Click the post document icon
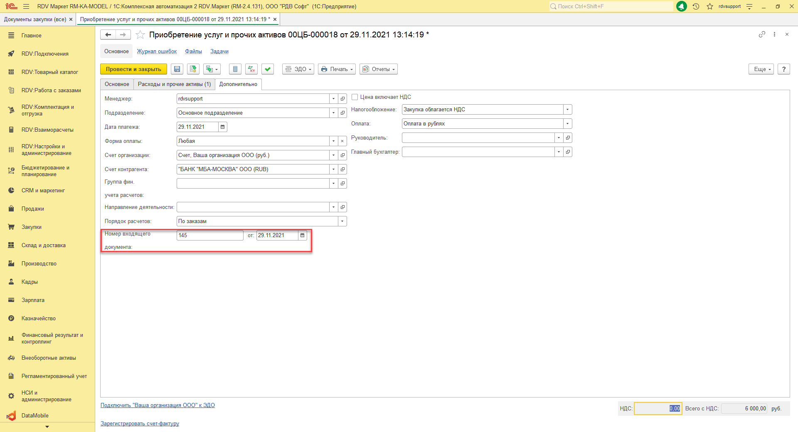Image resolution: width=798 pixels, height=432 pixels. [193, 69]
